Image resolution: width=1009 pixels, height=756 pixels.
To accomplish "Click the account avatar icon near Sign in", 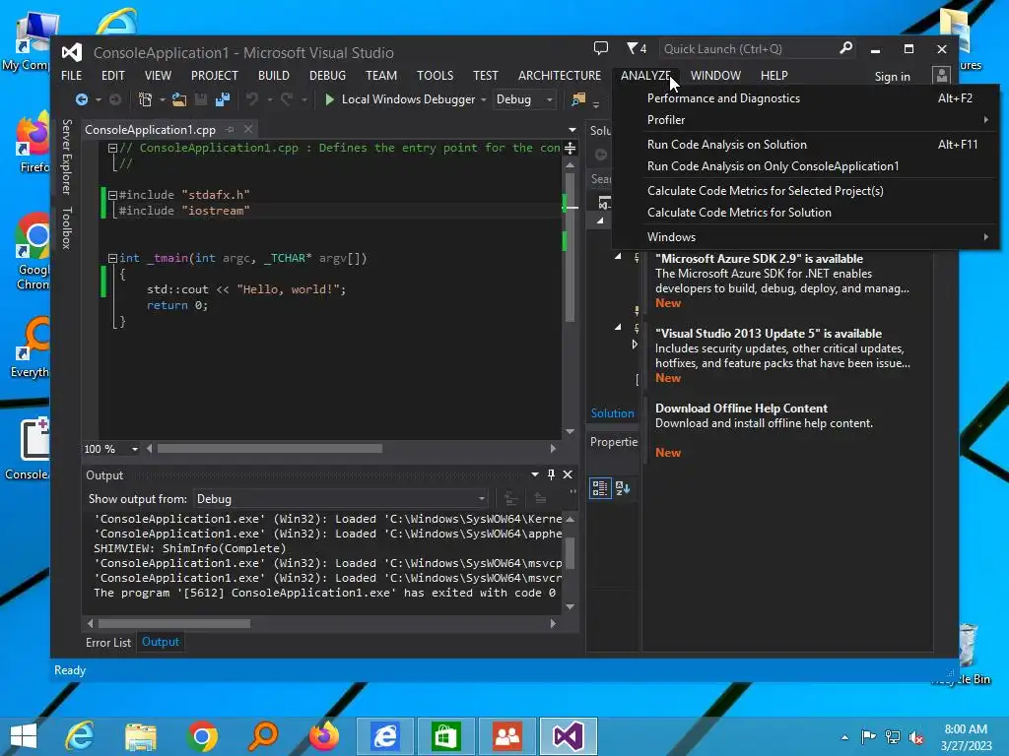I will pyautogui.click(x=941, y=76).
